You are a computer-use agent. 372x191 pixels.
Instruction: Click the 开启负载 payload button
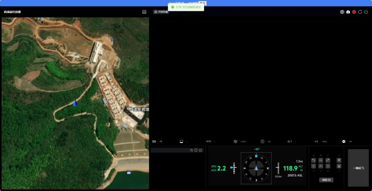click(161, 12)
